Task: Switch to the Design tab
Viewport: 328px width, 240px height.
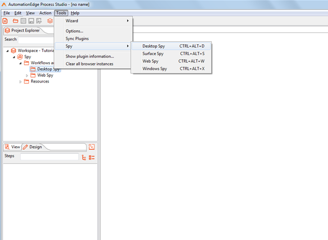Action: (x=33, y=147)
